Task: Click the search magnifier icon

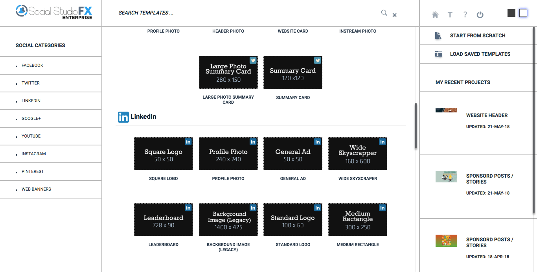Action: click(384, 13)
